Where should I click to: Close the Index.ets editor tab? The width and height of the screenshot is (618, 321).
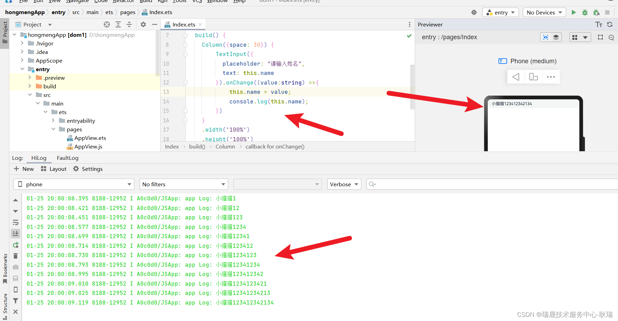coord(200,24)
